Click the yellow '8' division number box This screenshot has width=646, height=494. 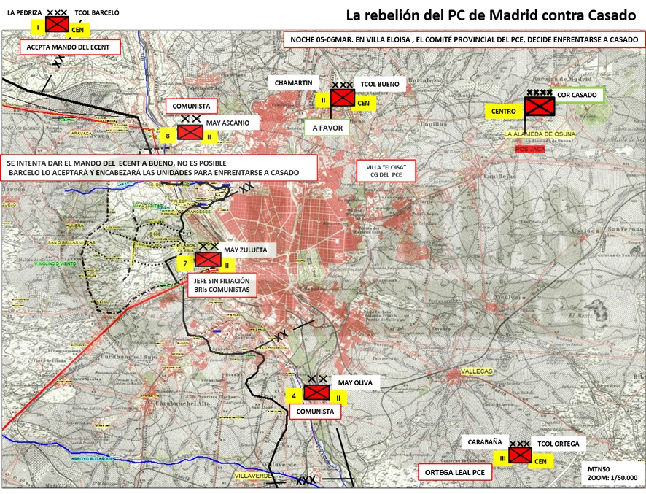[168, 136]
